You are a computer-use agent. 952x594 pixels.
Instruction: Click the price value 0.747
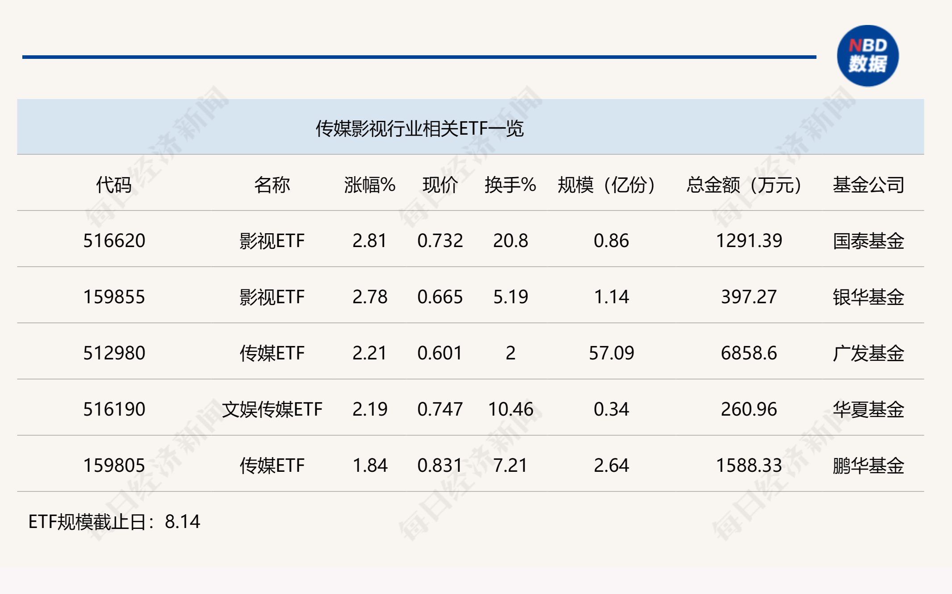click(440, 409)
